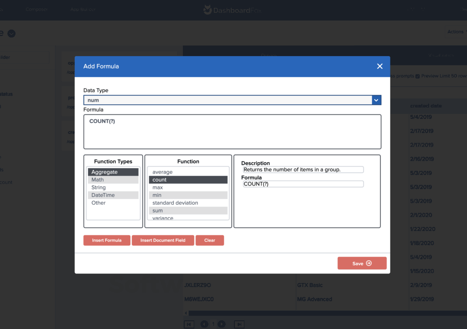Click the Insert Document Field button

tap(163, 240)
